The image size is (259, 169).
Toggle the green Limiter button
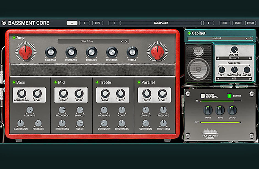[x=229, y=96]
